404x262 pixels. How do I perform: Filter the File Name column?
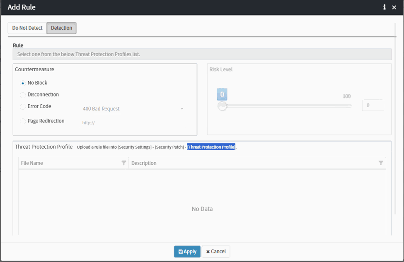[123, 163]
